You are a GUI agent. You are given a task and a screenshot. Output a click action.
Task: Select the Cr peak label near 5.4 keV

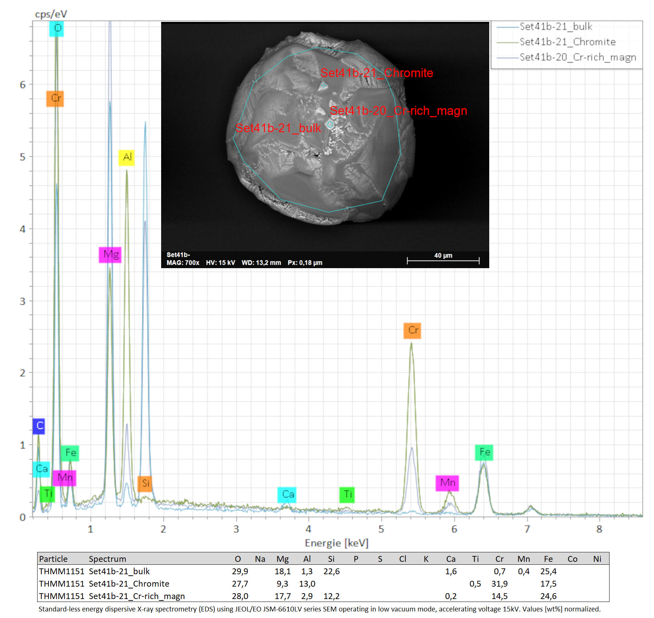pos(412,331)
